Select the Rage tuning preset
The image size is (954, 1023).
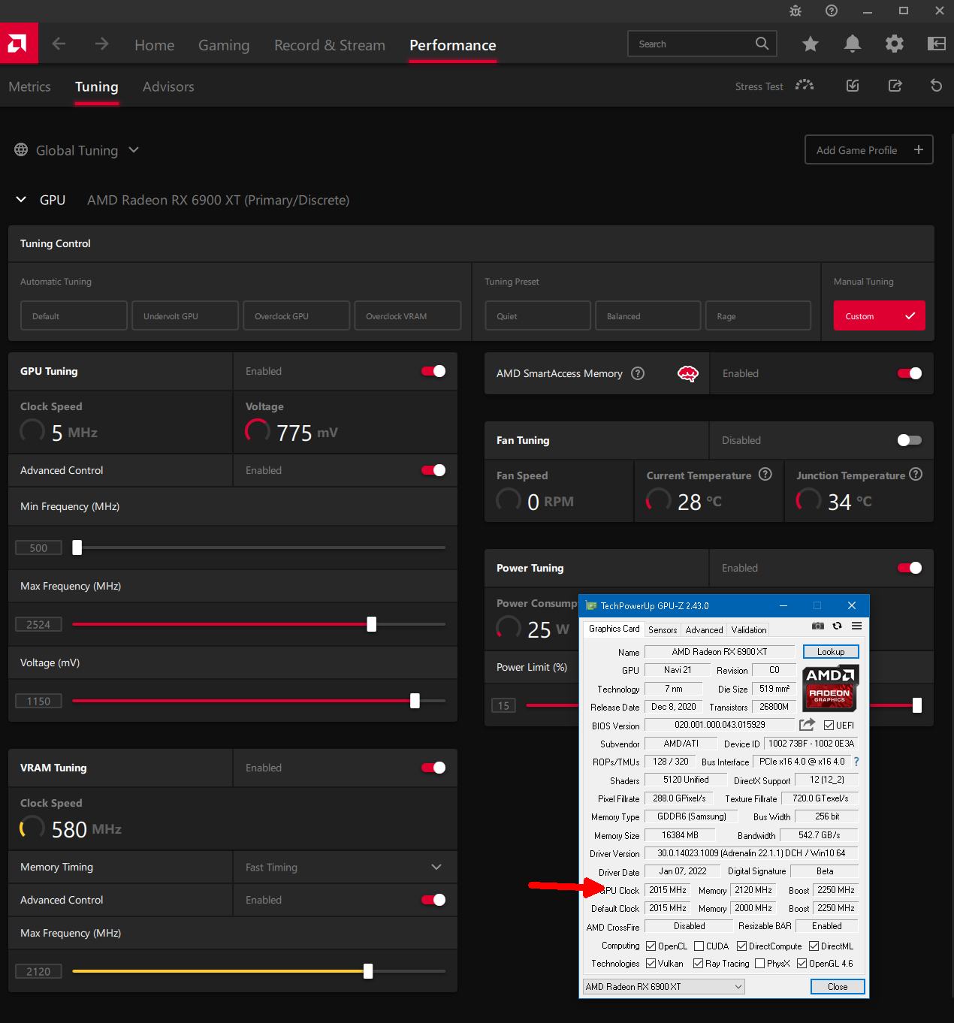pyautogui.click(x=758, y=315)
